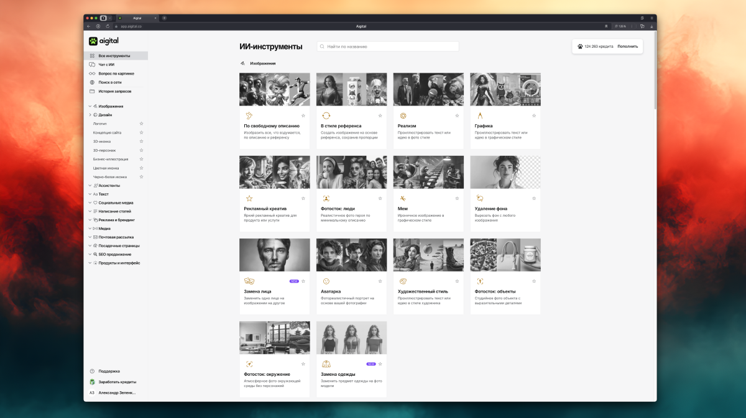Switch to the Aigital browser tab

(x=137, y=18)
